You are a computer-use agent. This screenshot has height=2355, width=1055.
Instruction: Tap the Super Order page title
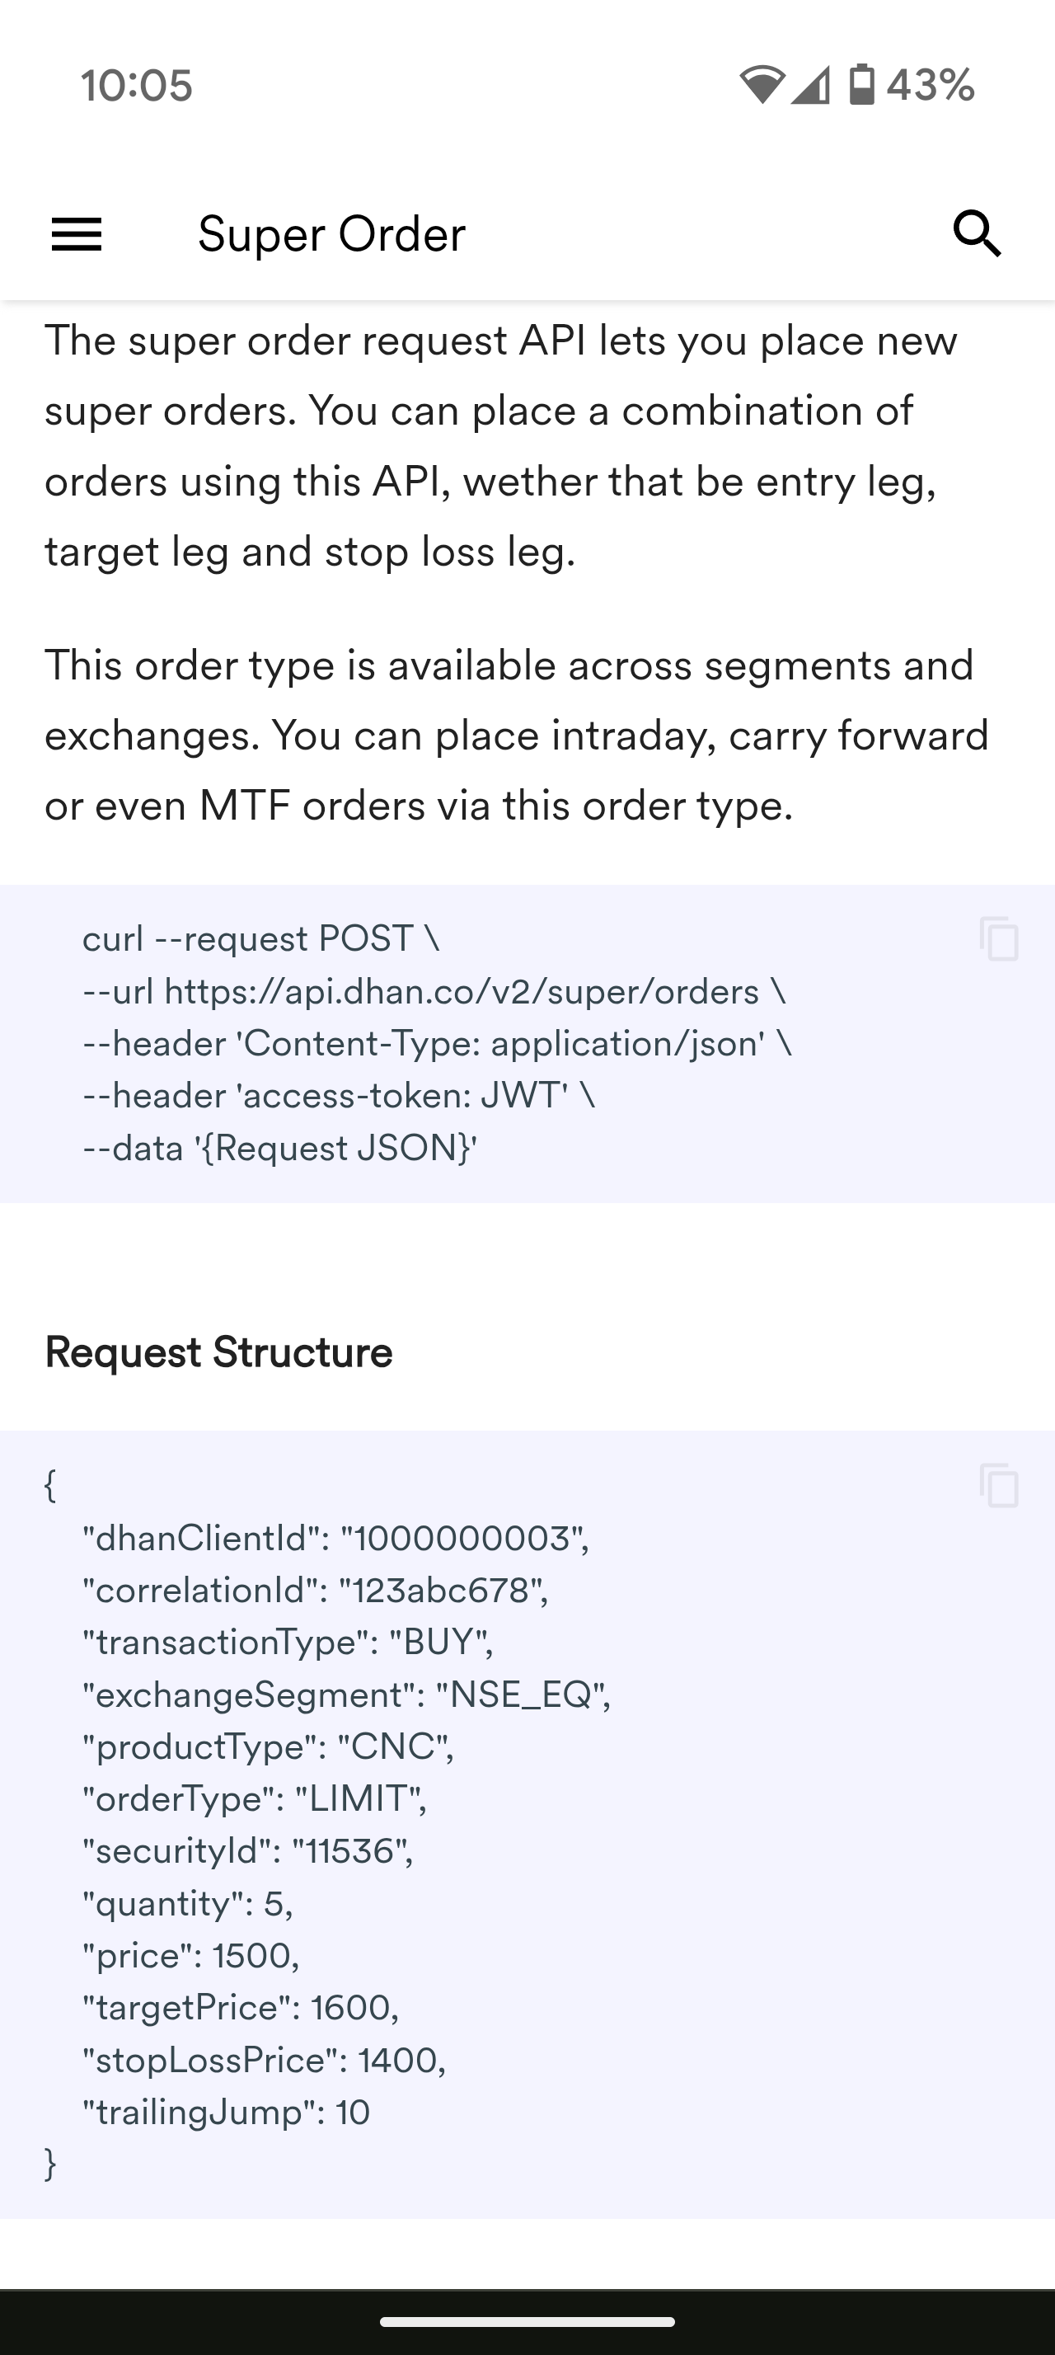[331, 234]
